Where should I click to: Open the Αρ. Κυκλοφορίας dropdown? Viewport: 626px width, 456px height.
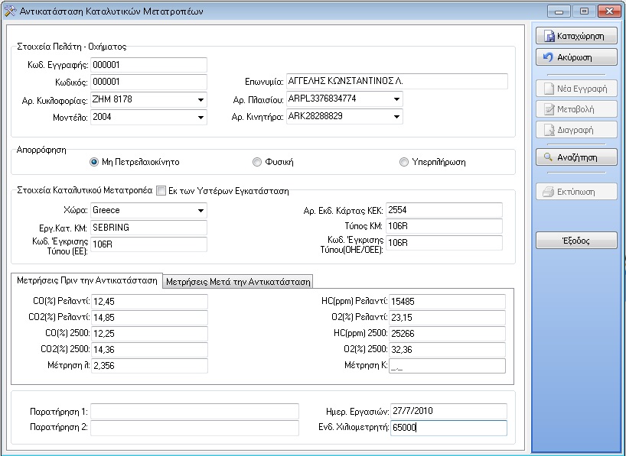201,99
